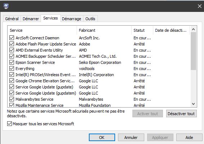Image resolution: width=204 pixels, height=144 pixels.
Task: Open the Démarrer tab
Action: tap(31, 19)
